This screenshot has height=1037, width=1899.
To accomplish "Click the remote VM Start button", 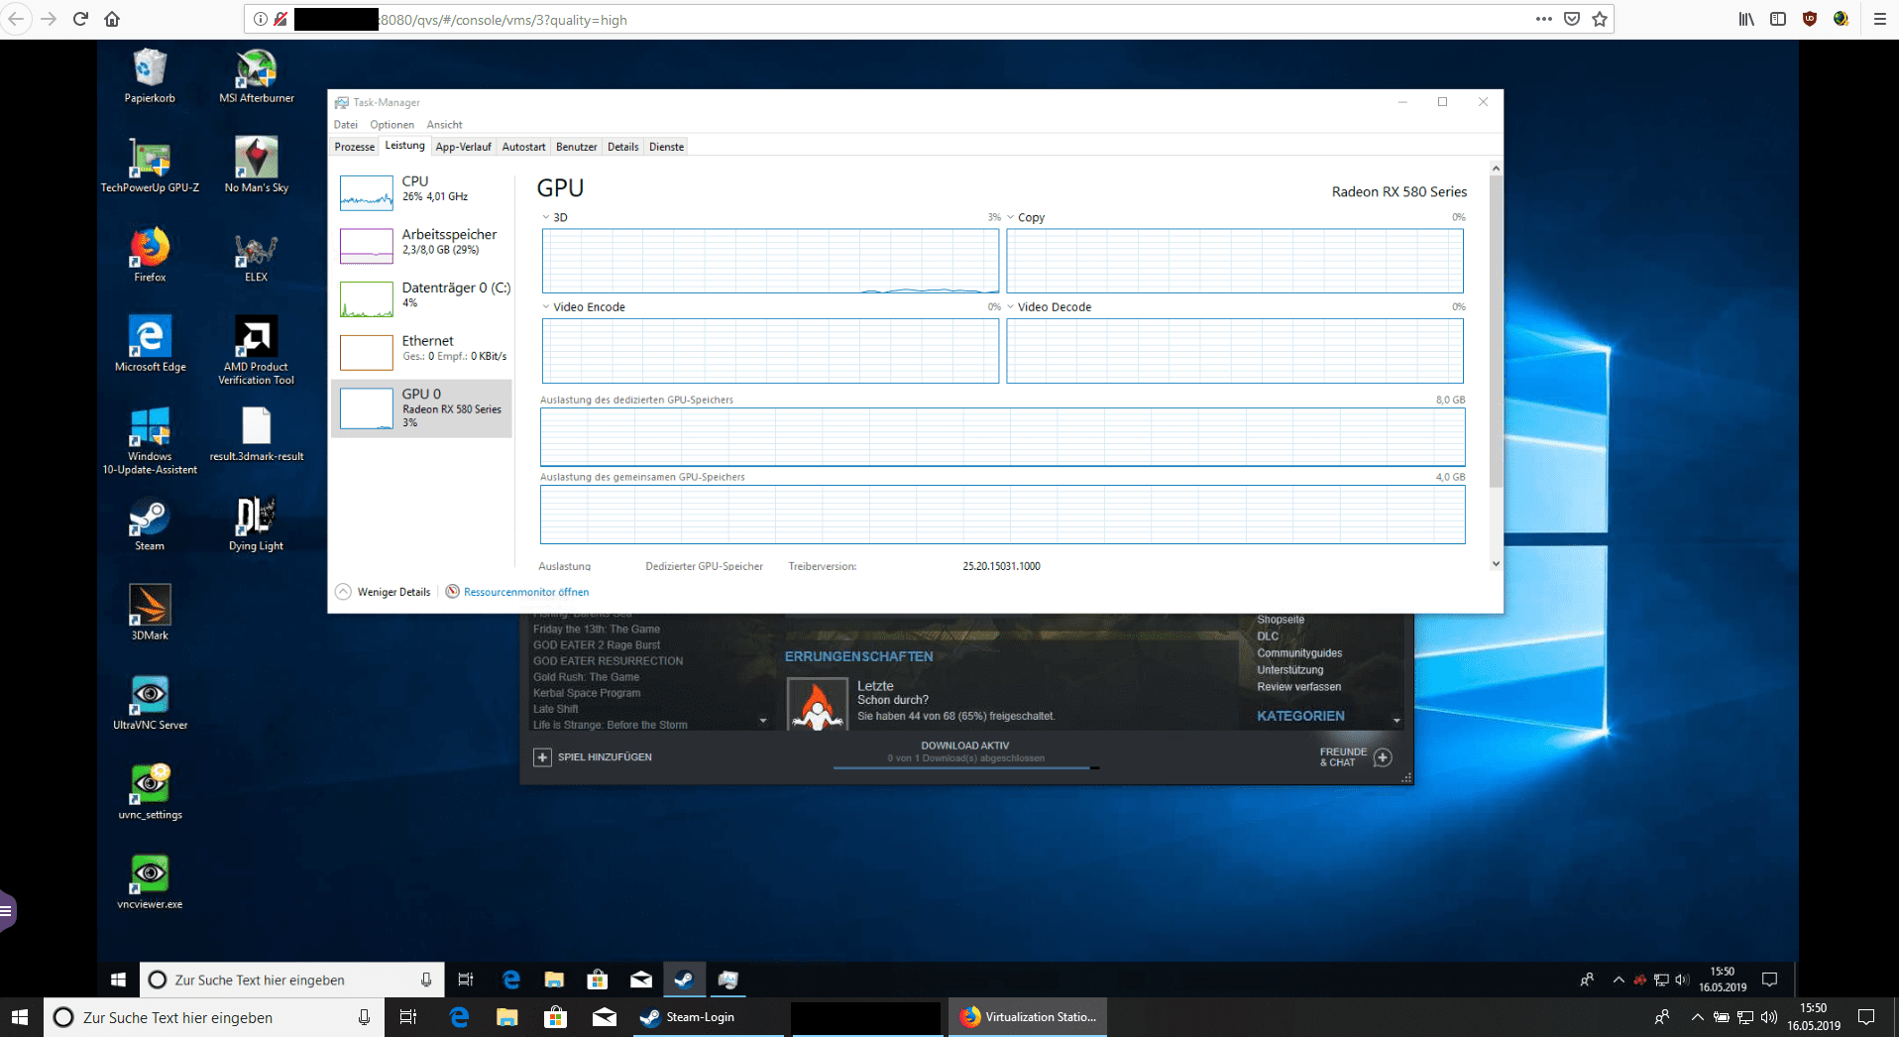I will [x=118, y=979].
